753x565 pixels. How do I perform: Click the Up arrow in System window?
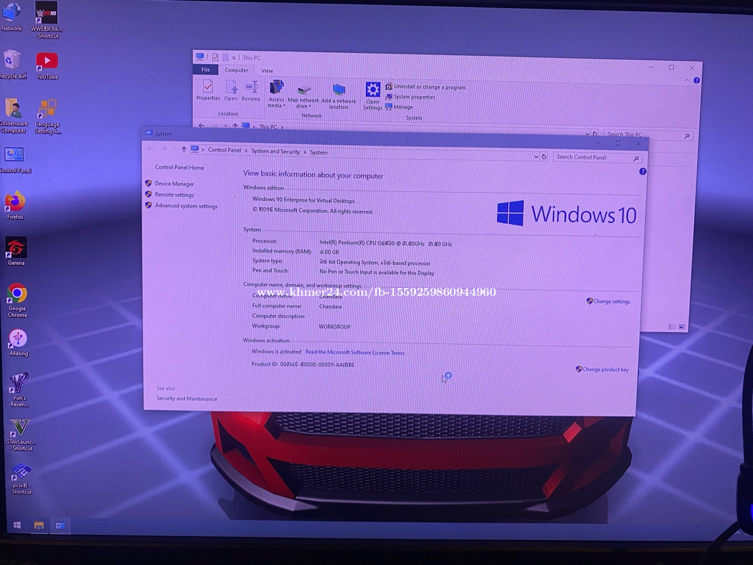(x=184, y=149)
